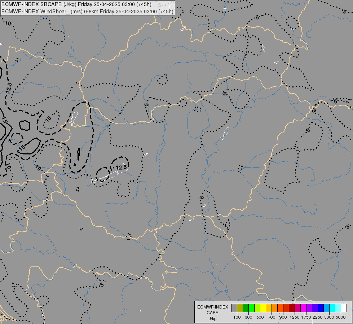The height and width of the screenshot is (324, 353).
Task: Click the 700 tick label in the legend
Action: [x=272, y=317]
